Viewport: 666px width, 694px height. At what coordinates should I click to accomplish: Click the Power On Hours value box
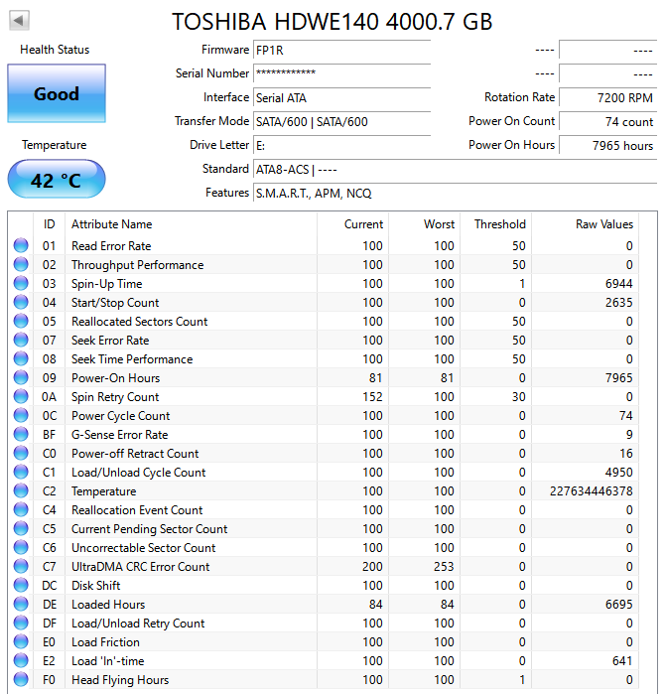pyautogui.click(x=608, y=145)
